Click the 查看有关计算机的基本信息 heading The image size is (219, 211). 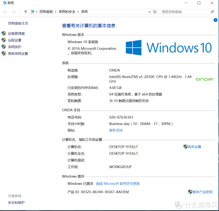(x=89, y=26)
